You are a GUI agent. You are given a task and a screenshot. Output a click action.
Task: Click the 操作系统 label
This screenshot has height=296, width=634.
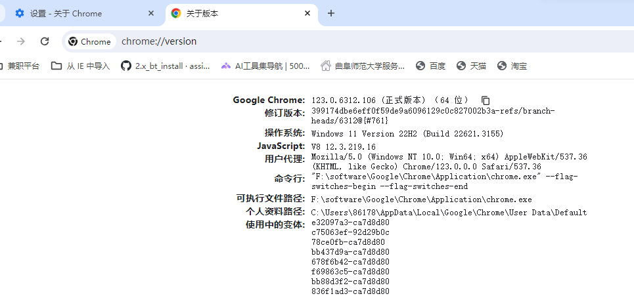(x=284, y=133)
